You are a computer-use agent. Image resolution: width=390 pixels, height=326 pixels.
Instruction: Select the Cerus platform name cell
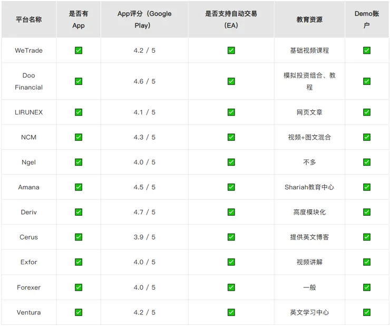[29, 237]
